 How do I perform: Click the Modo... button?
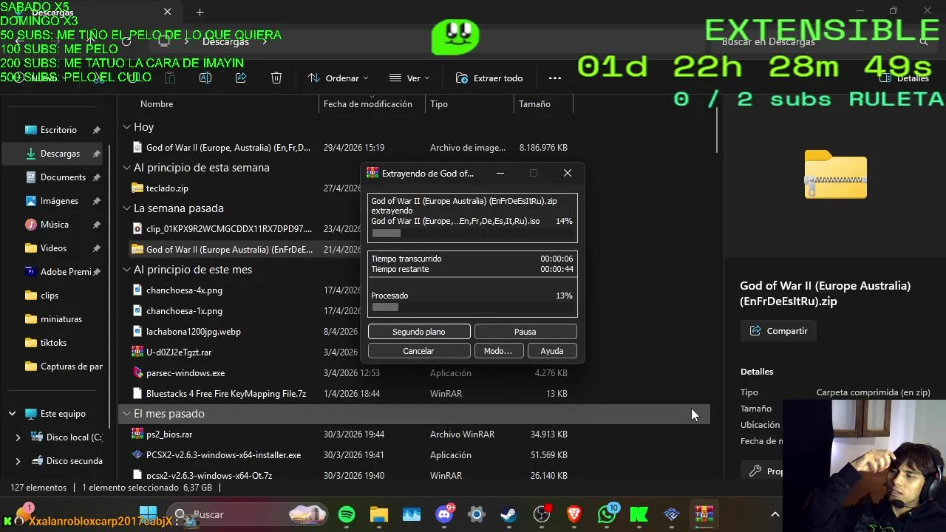click(498, 351)
